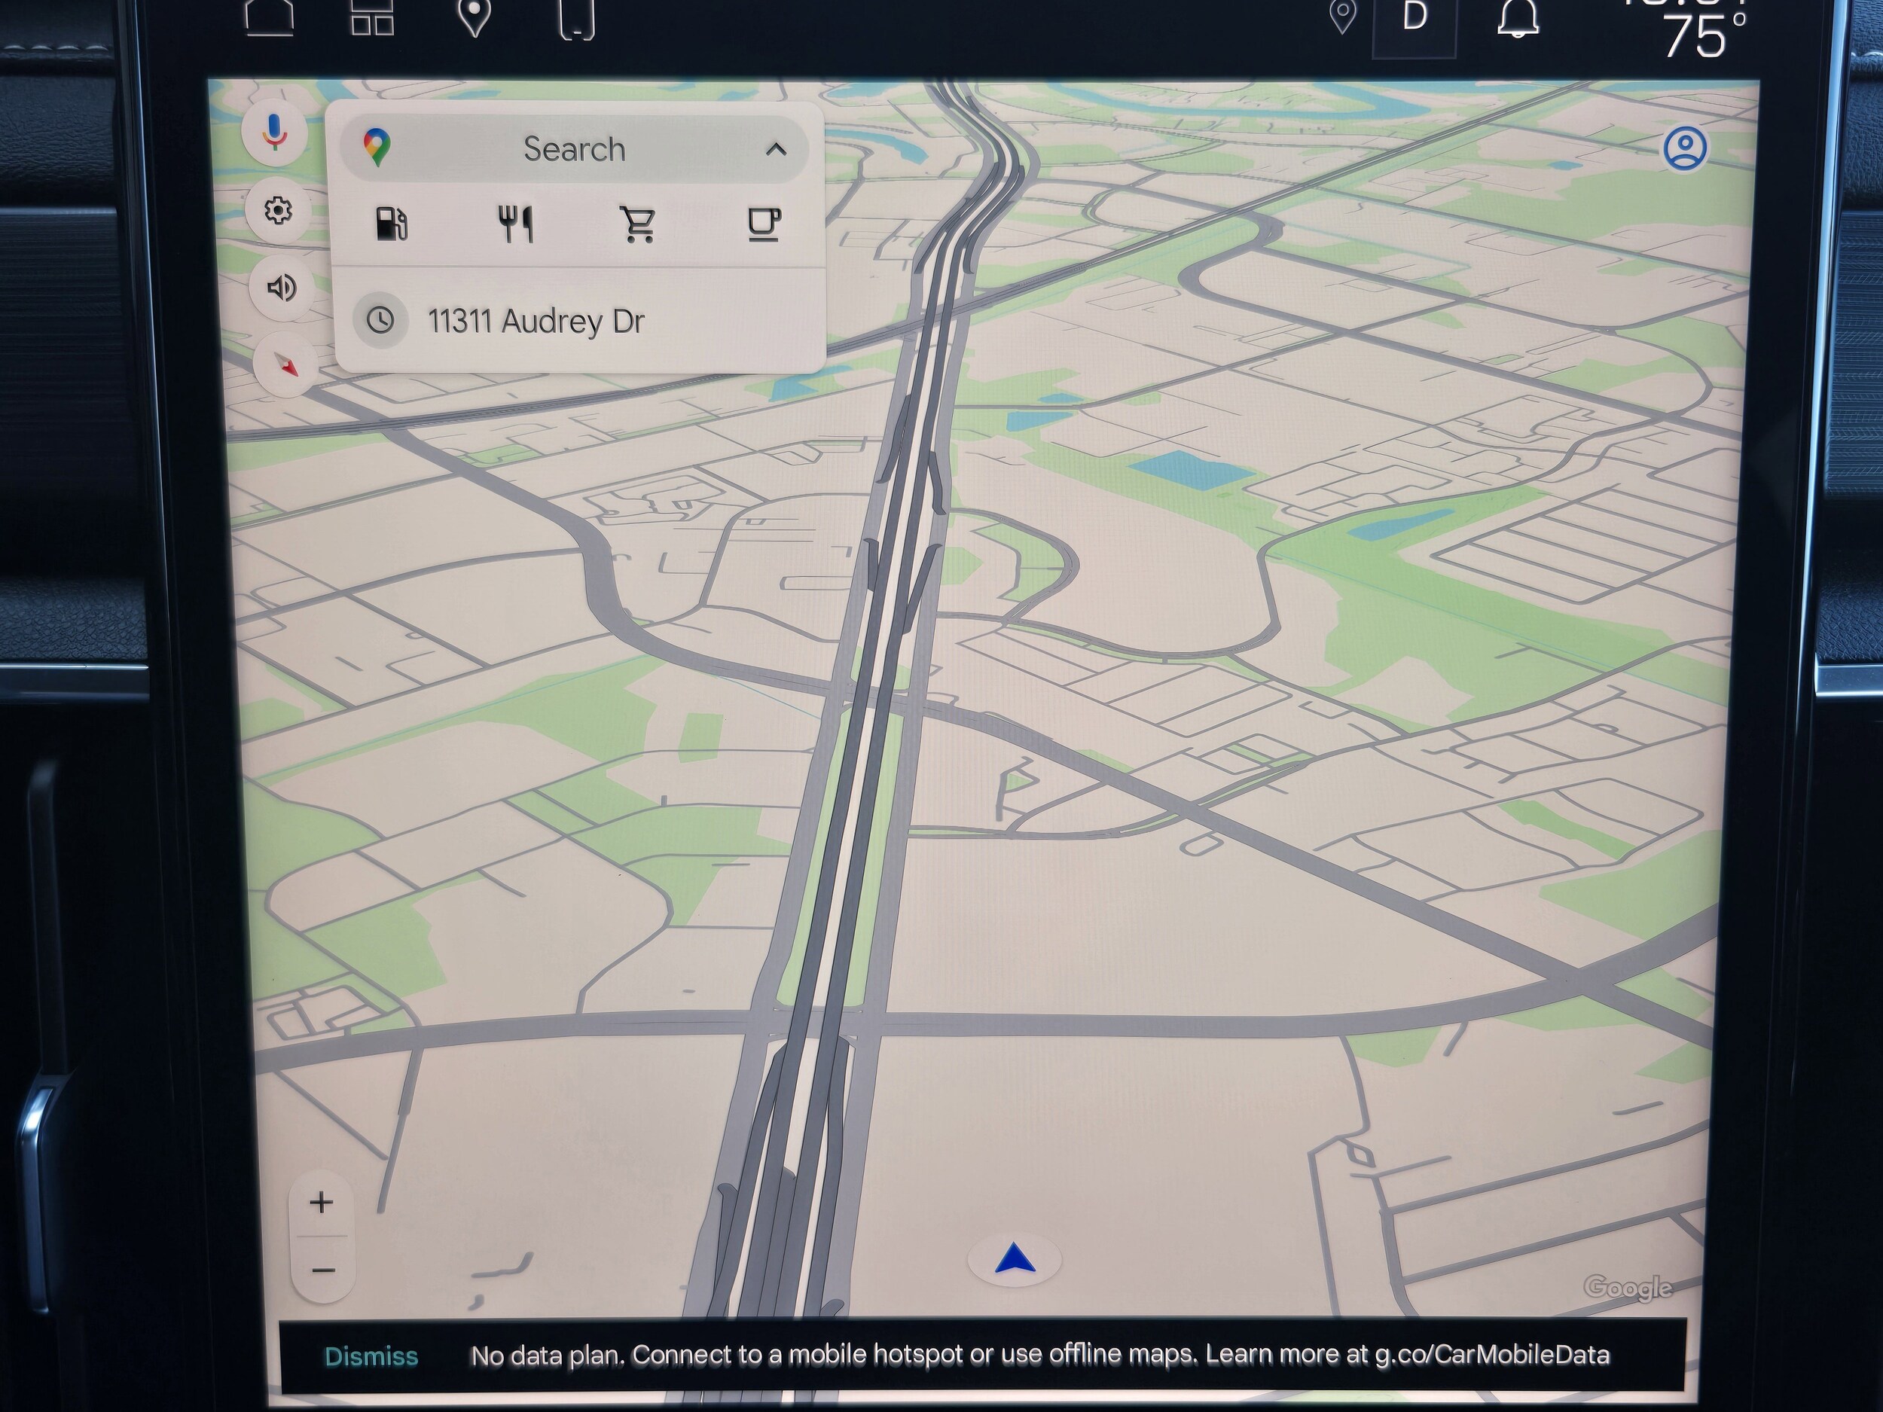Zoom out of the map

pyautogui.click(x=322, y=1270)
